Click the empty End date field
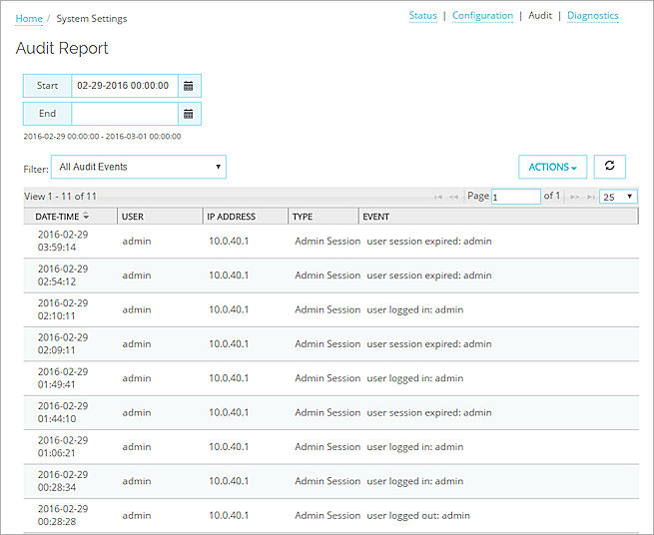 [124, 114]
